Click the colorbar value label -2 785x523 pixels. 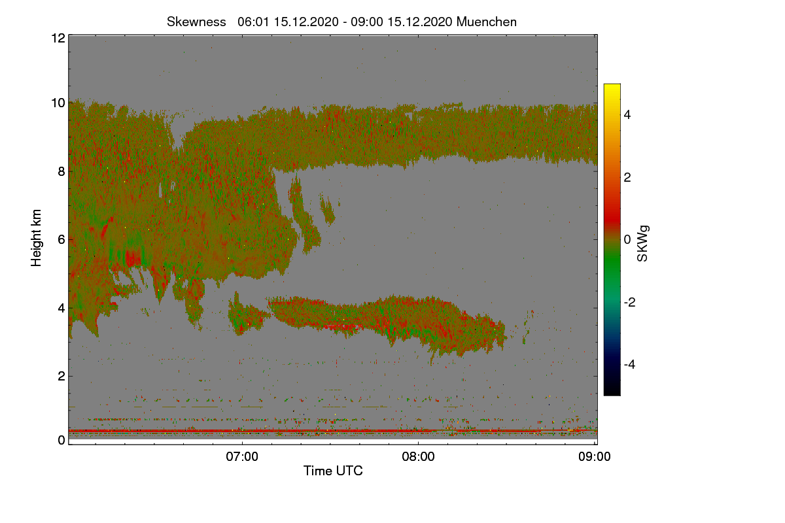(x=629, y=302)
